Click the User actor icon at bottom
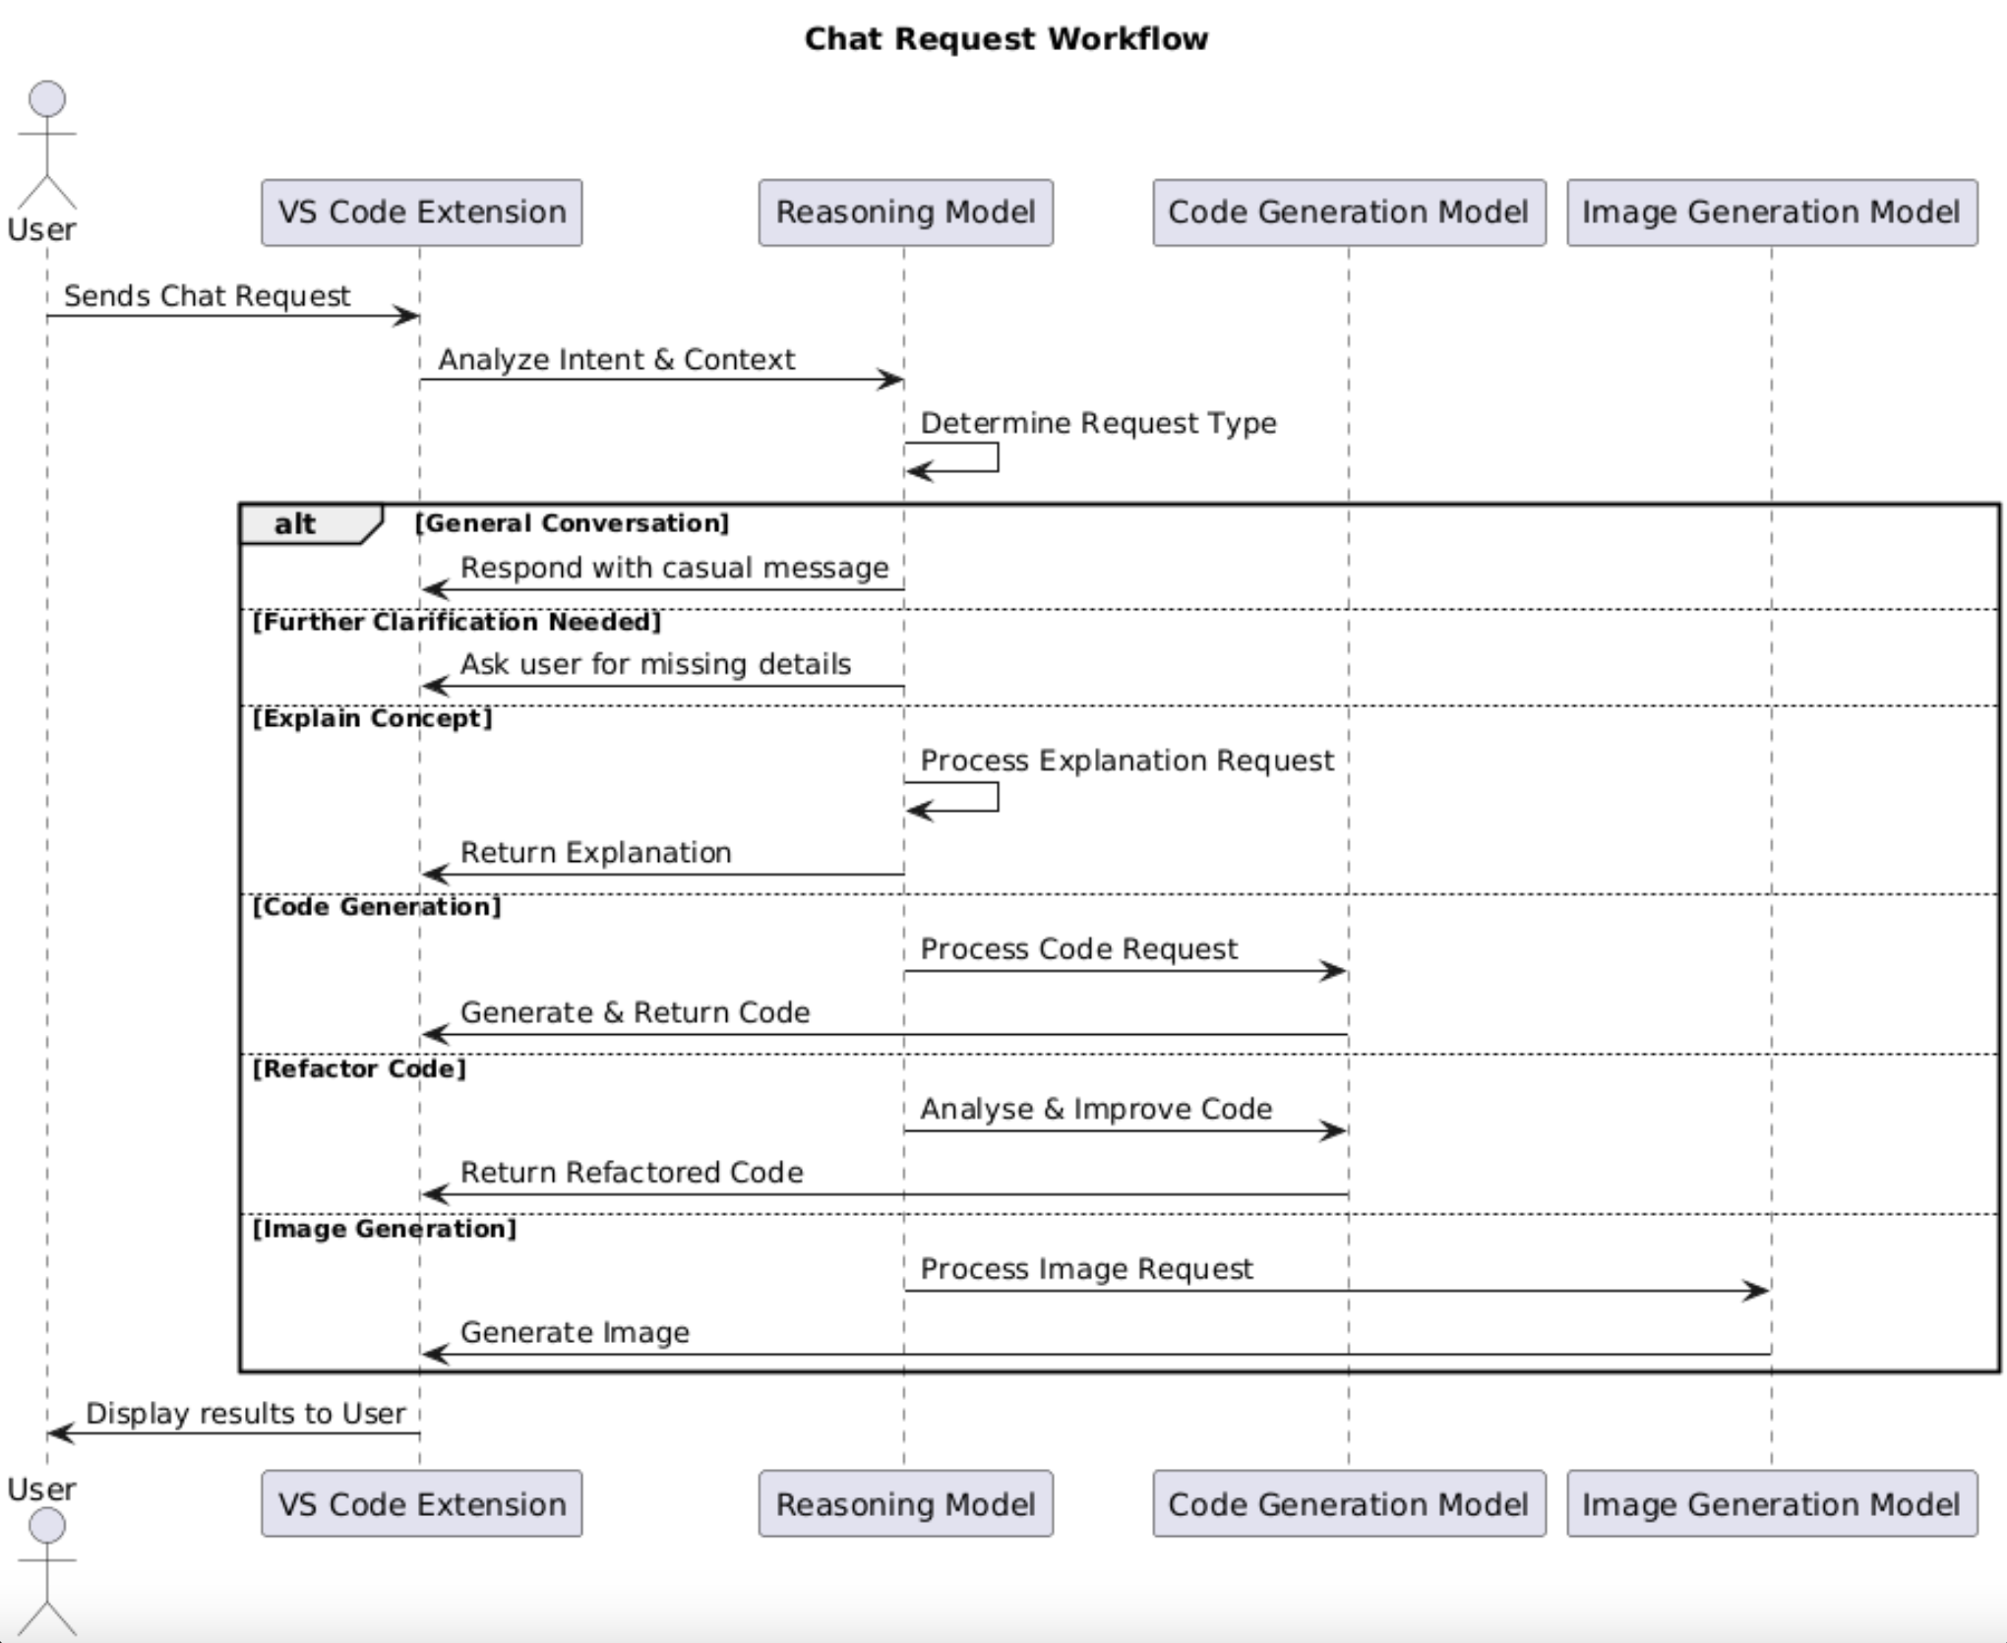 pos(46,1571)
